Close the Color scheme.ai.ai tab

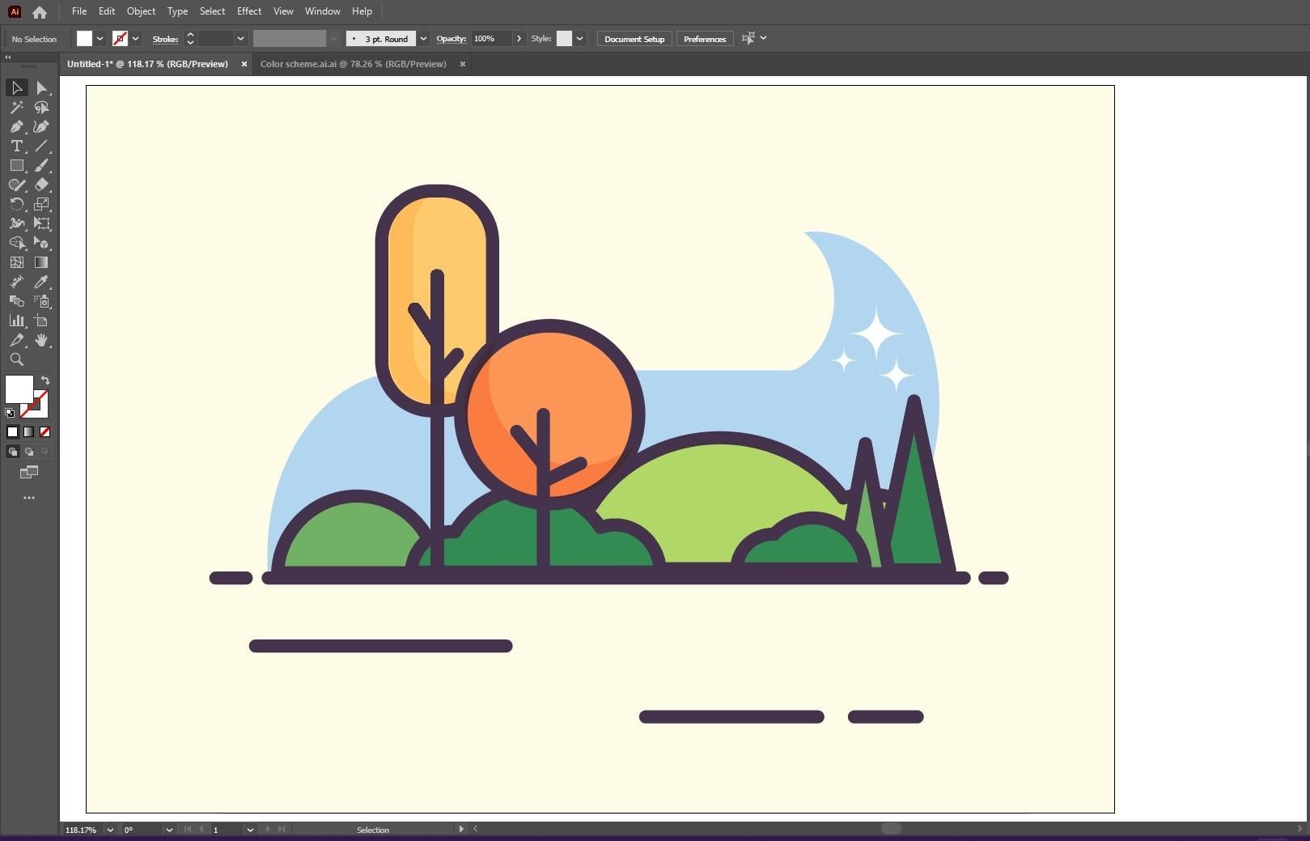(463, 64)
